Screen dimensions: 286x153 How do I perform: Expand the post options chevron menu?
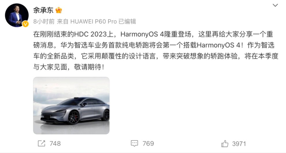(x=275, y=5)
